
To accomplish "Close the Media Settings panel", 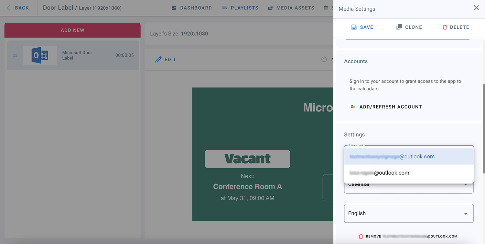I will (x=476, y=8).
